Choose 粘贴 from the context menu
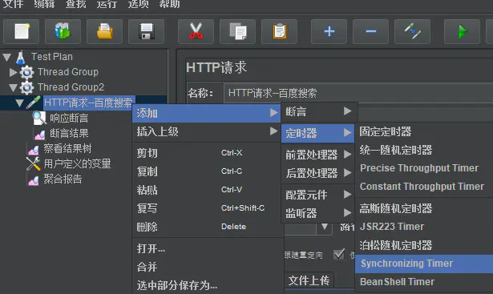 tap(207, 190)
